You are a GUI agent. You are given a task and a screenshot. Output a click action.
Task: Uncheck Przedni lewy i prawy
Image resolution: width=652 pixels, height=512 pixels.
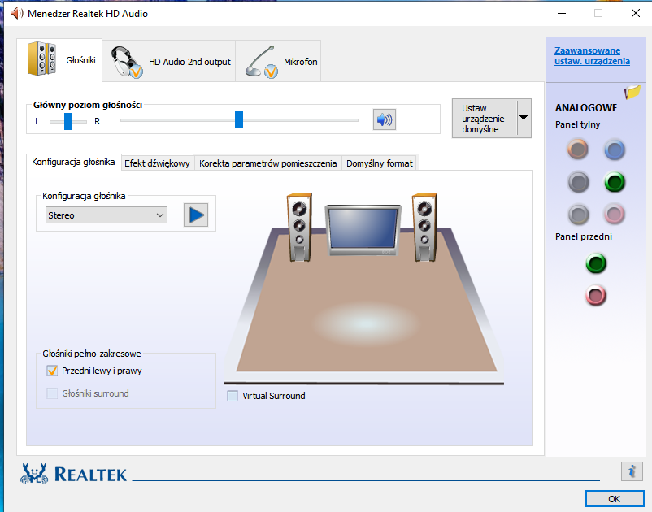[52, 371]
